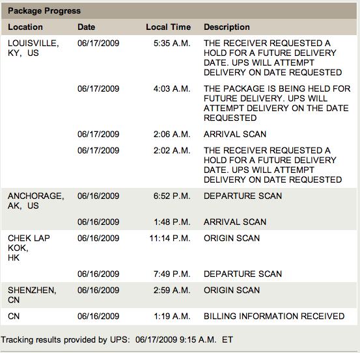Select the 2:59 A.M. ORIGIN SCAN entry

[232, 290]
